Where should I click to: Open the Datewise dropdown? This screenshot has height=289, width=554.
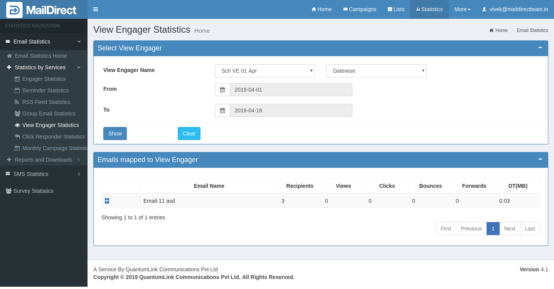tap(376, 71)
